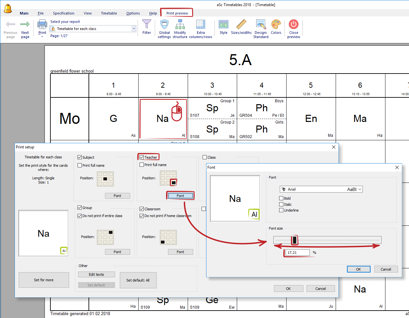Screen dimensions: 409x318
Task: Expand the Print button dropdown arrow
Action: pos(42,37)
